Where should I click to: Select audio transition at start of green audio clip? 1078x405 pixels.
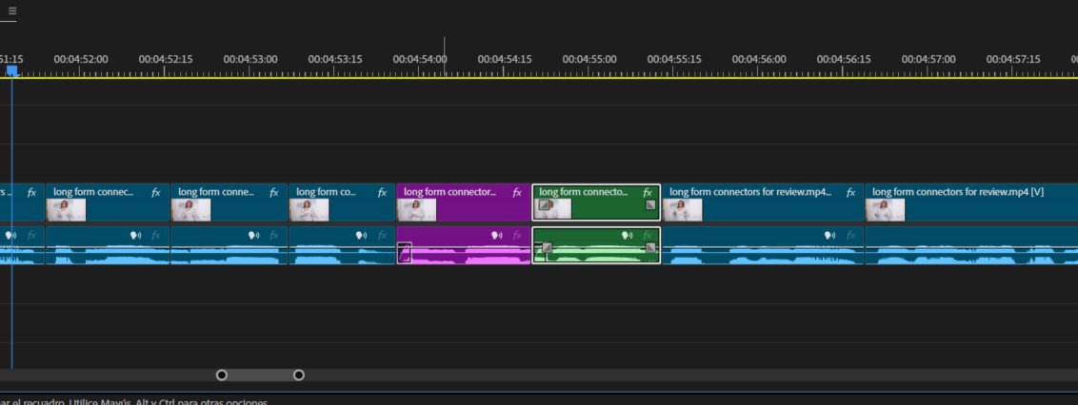[548, 247]
